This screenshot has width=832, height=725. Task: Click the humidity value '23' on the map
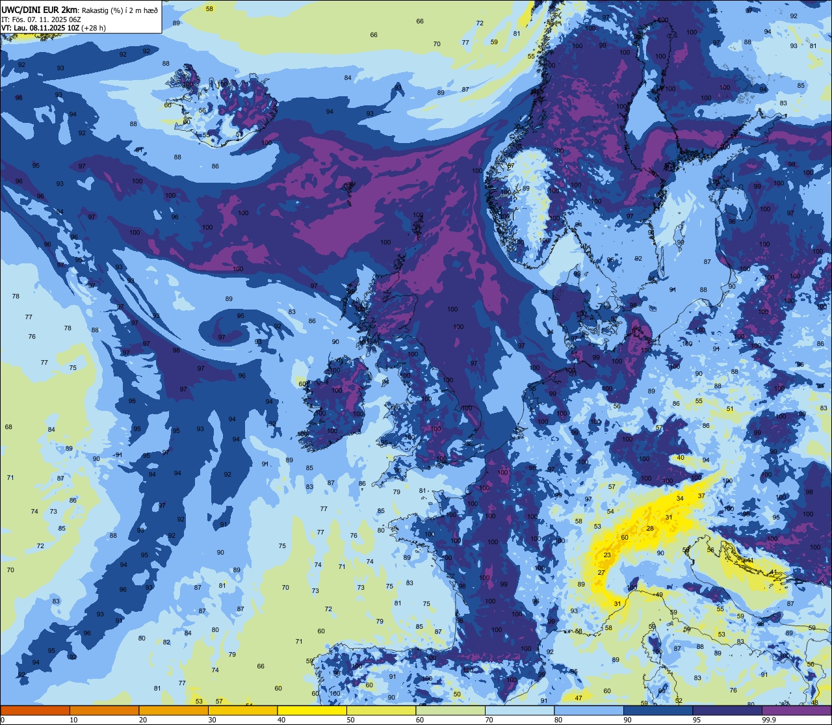point(607,555)
